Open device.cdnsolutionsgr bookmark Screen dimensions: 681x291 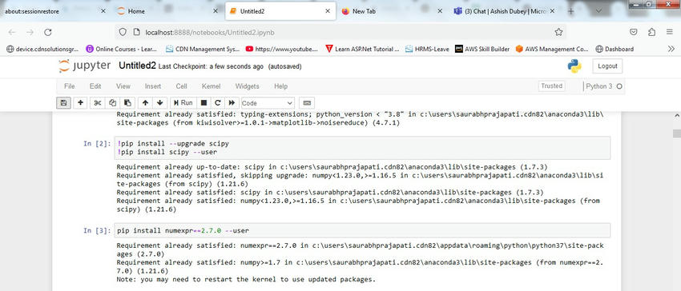[x=43, y=49]
